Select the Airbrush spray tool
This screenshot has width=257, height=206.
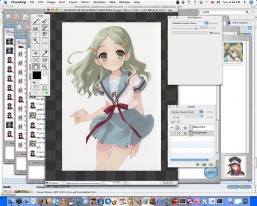point(45,28)
